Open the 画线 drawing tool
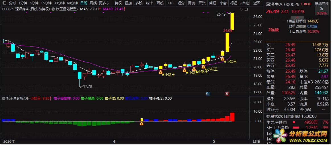Image resolution: width=332 pixels, height=145 pixels. [160, 3]
